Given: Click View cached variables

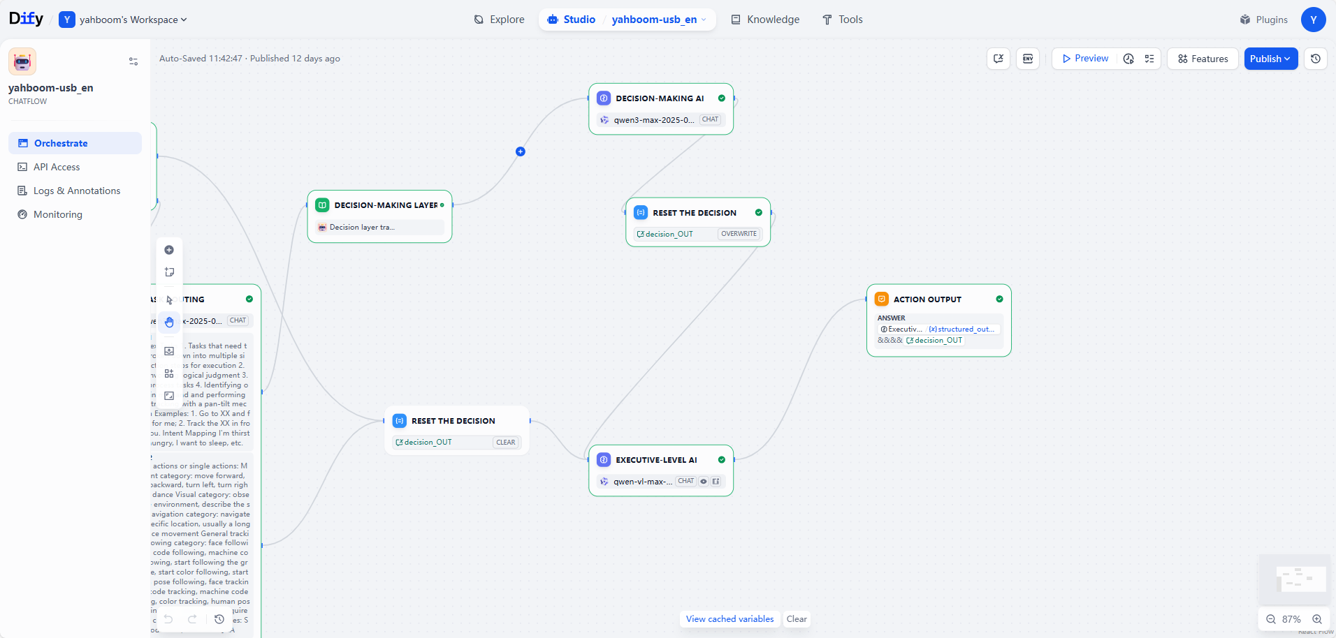Looking at the screenshot, I should [729, 619].
